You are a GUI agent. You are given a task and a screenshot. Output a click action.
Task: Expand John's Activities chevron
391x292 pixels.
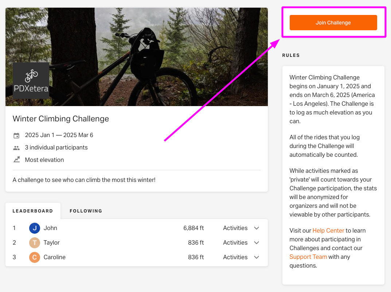coord(257,228)
